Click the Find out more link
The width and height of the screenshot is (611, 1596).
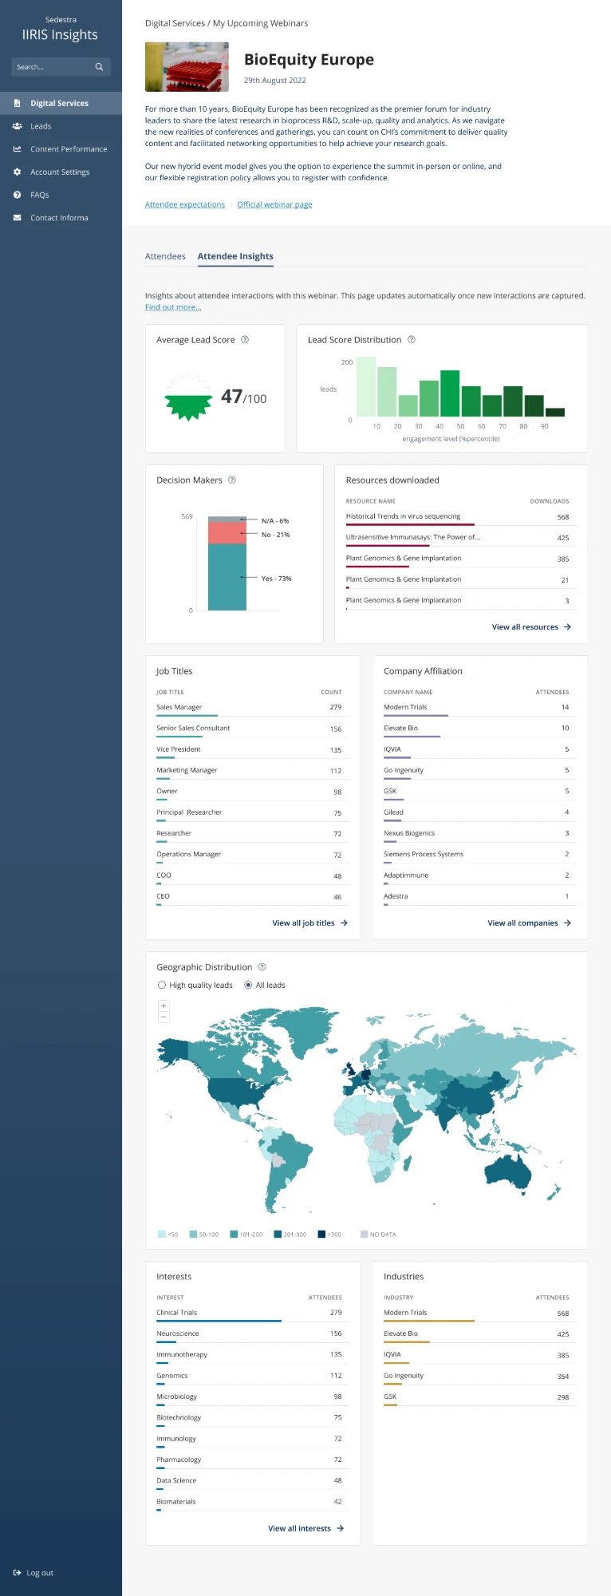pyautogui.click(x=173, y=307)
